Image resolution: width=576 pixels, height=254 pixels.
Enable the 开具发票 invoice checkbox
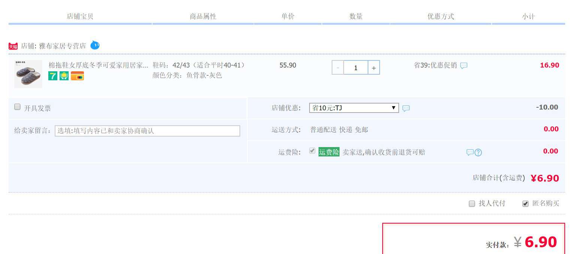[x=17, y=107]
